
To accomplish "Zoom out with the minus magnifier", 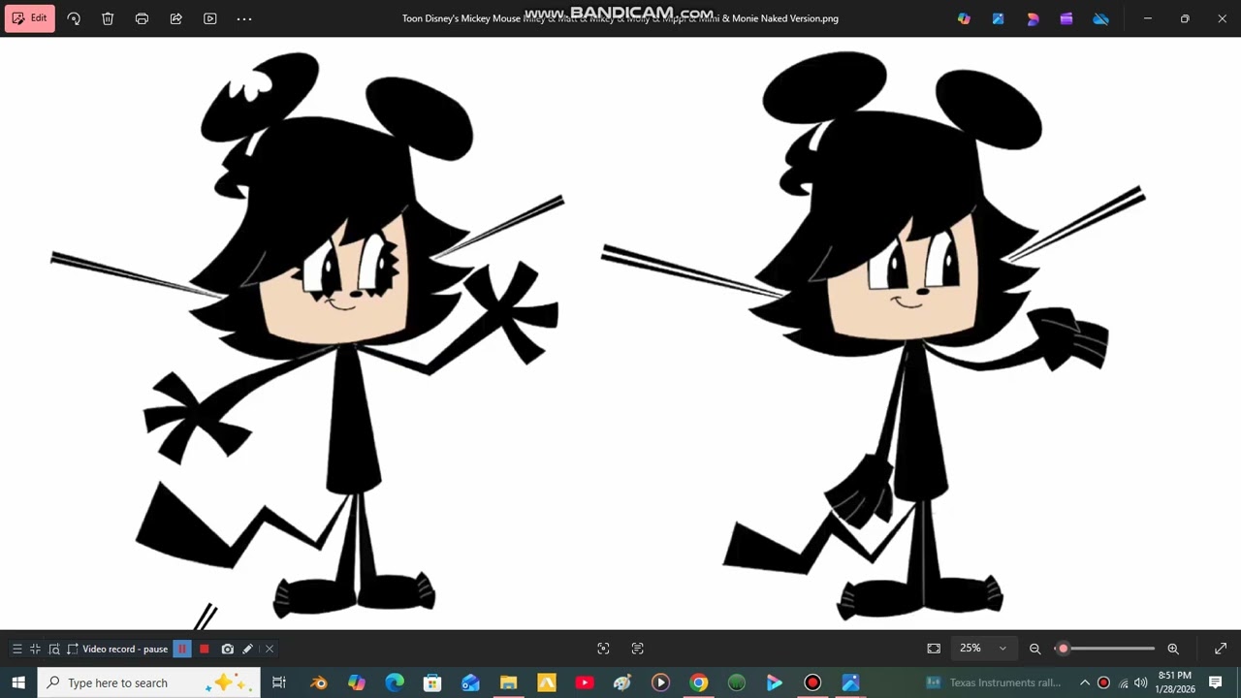I will [x=1034, y=649].
